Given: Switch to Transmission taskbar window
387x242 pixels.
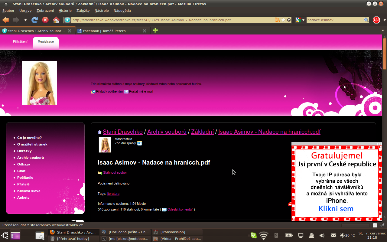Looking at the screenshot, I should tap(177, 232).
